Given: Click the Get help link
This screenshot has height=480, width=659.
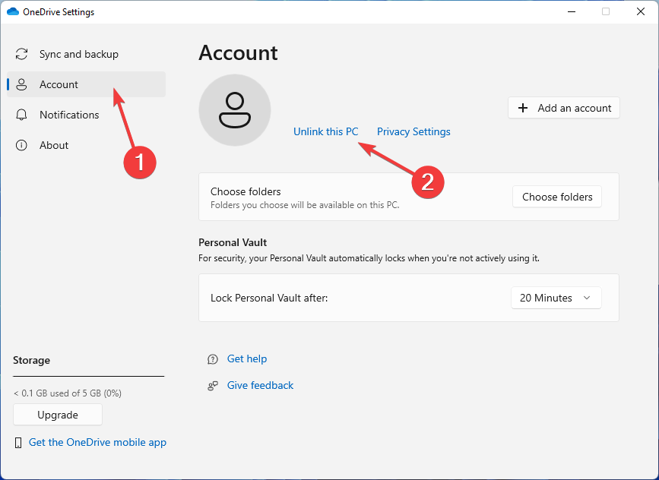Looking at the screenshot, I should click(x=247, y=358).
